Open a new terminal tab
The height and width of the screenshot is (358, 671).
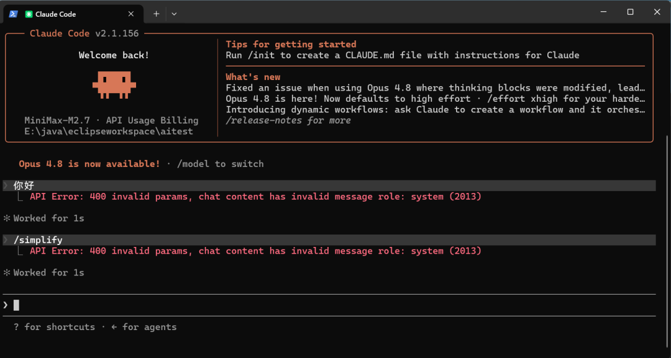pyautogui.click(x=156, y=14)
